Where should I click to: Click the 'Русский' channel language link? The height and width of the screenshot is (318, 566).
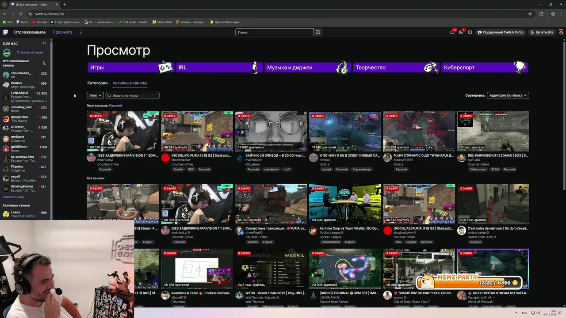pos(115,106)
